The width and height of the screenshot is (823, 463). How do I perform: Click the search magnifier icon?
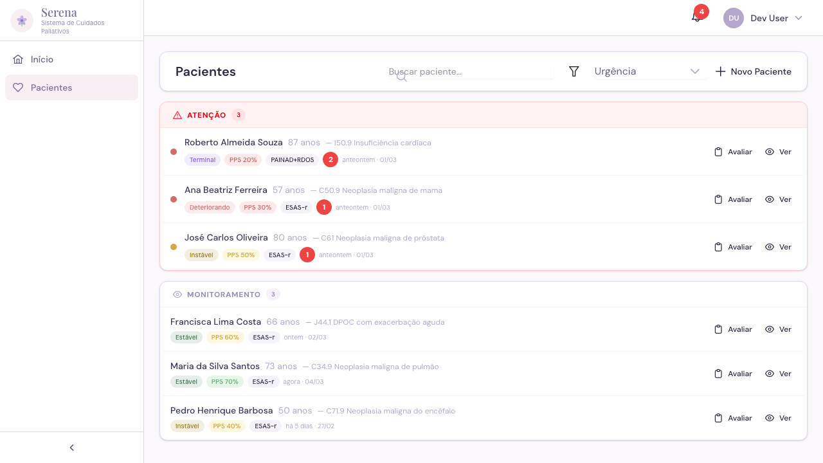(x=401, y=77)
